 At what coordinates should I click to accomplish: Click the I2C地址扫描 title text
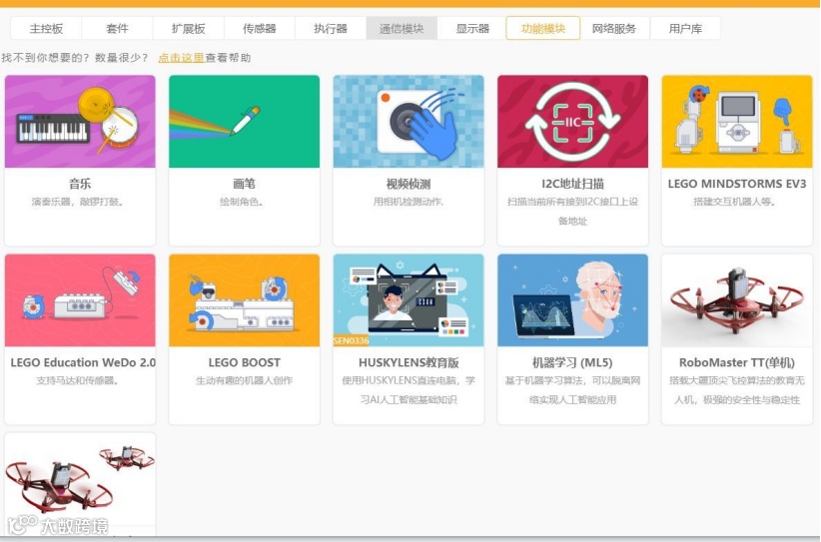573,184
